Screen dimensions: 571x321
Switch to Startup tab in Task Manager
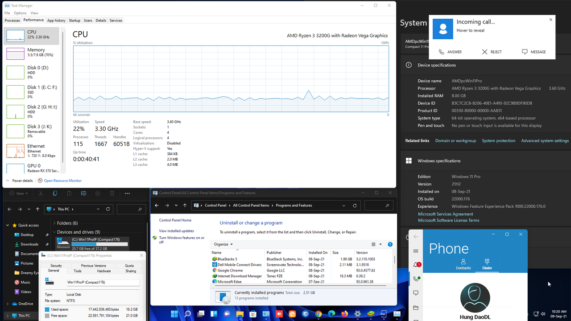(74, 21)
